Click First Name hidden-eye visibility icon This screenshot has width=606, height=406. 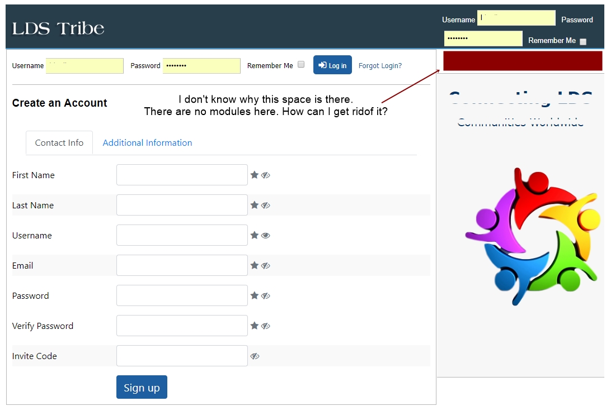[266, 175]
